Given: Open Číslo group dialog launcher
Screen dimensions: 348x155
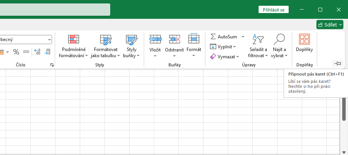Looking at the screenshot, I should click(x=52, y=65).
